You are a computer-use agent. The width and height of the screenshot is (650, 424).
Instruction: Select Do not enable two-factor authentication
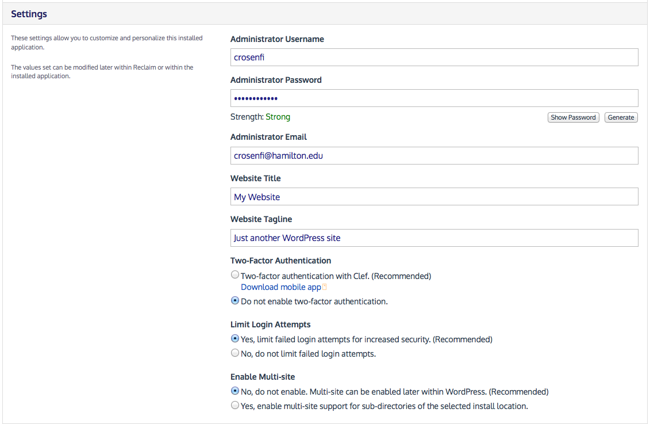click(x=235, y=300)
